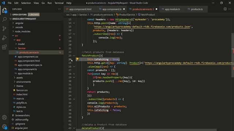This screenshot has height=131, width=234.
Task: Click the unsaved dot on products.service.ts tab
Action: (x=156, y=9)
